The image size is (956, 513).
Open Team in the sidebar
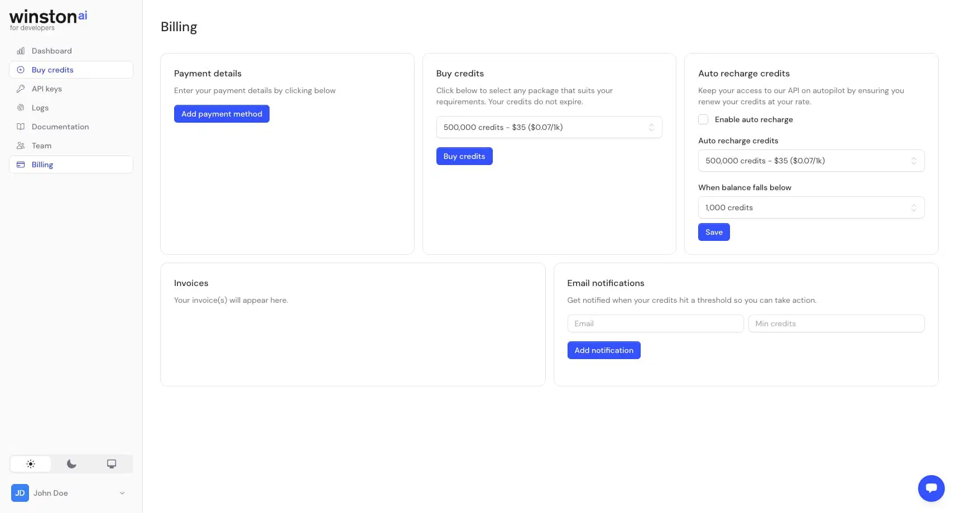coord(71,146)
